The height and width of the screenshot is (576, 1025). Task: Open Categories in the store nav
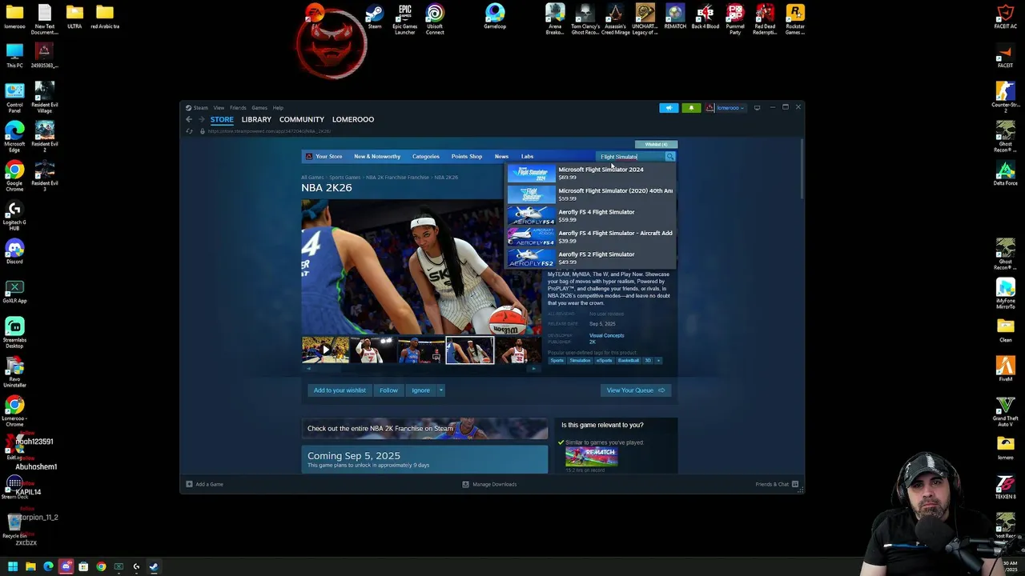pos(426,157)
